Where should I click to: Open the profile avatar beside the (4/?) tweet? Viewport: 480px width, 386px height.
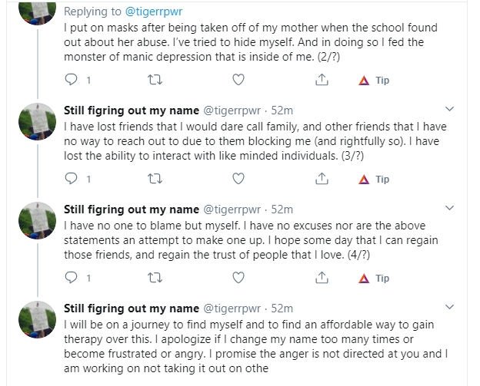coord(38,220)
